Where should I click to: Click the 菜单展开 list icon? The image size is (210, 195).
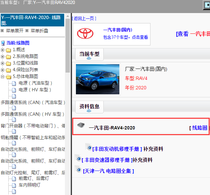pyautogui.click(x=2, y=31)
